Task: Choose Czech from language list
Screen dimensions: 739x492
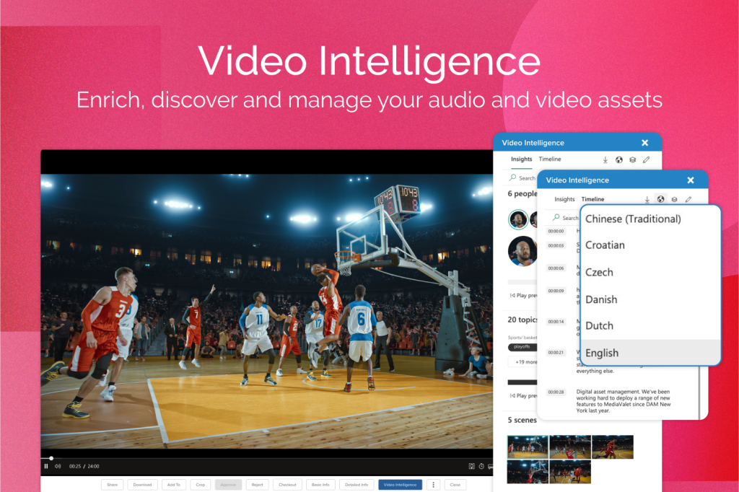Action: [x=650, y=273]
